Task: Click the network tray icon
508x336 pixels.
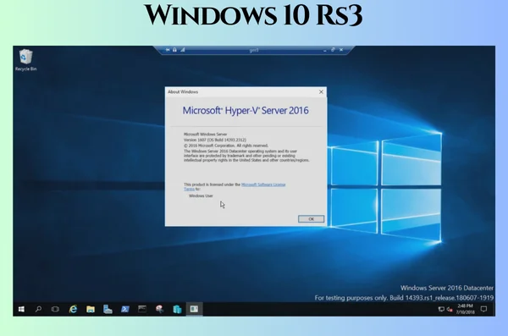Action: point(441,309)
